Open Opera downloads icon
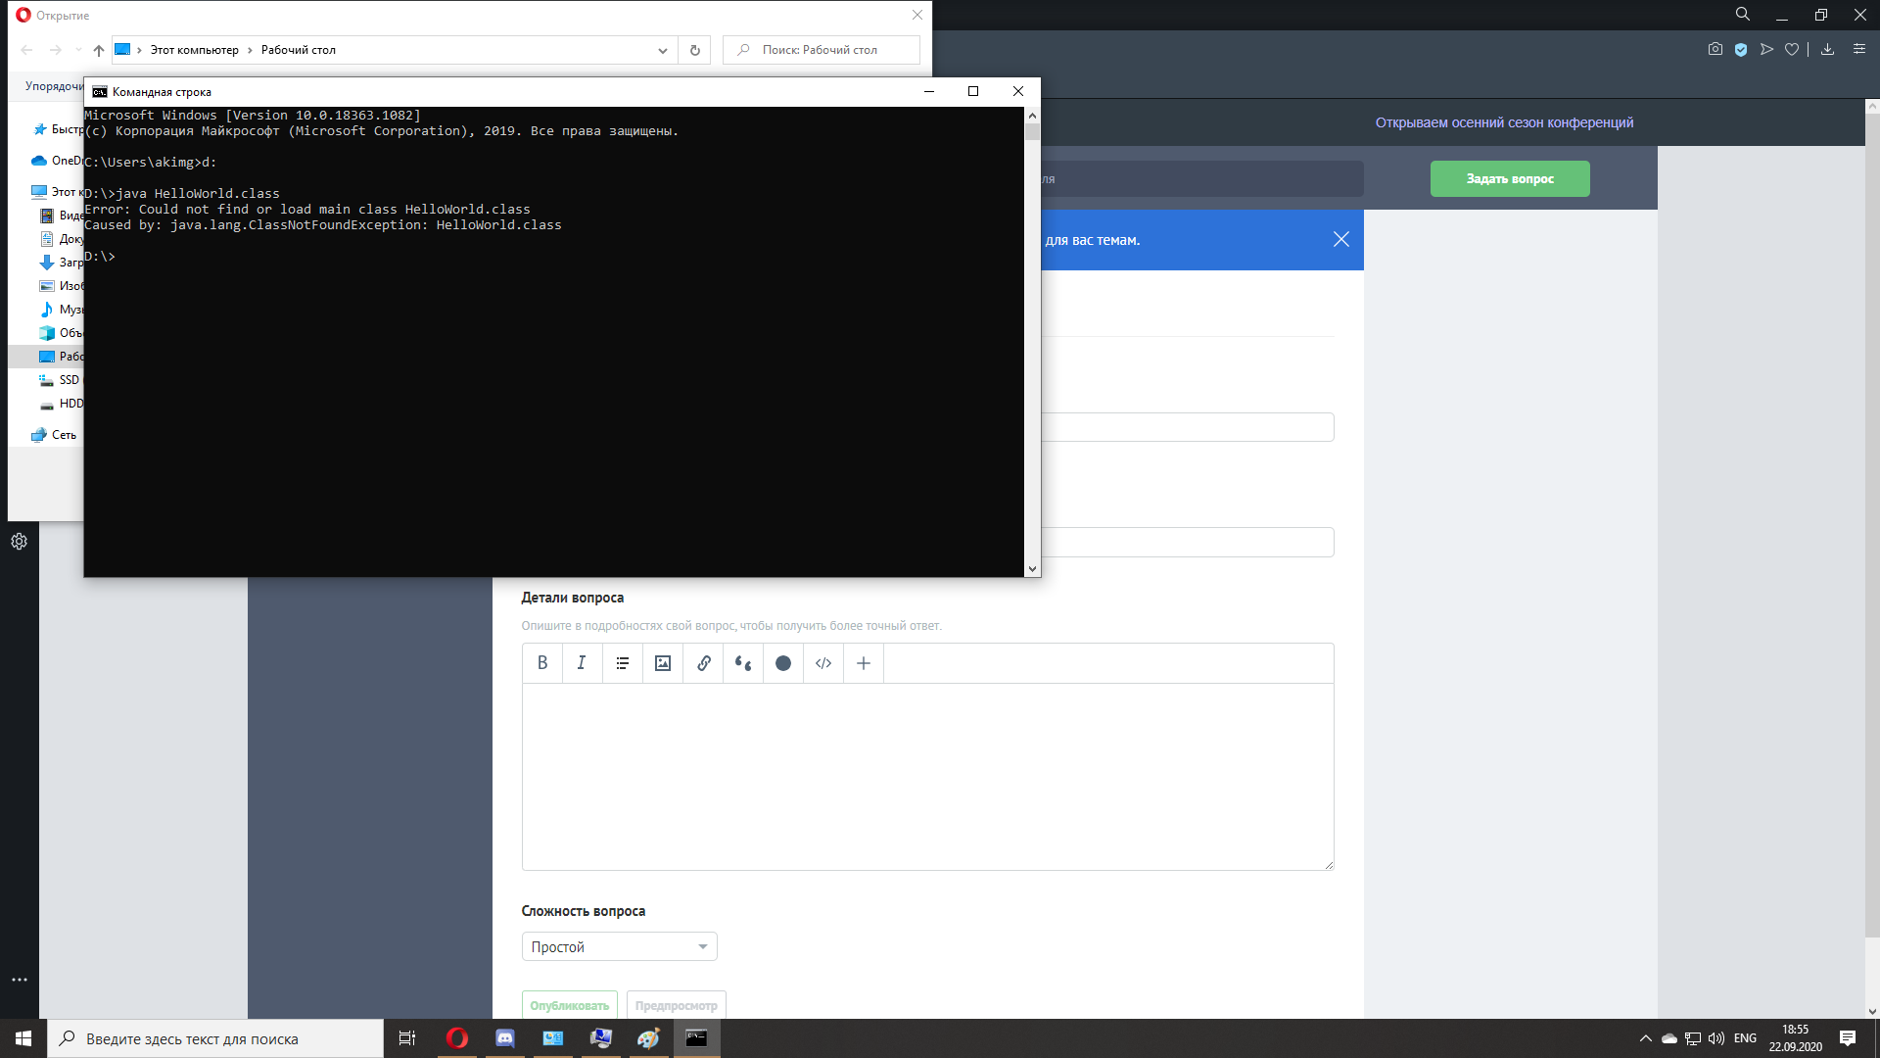Viewport: 1880px width, 1058px height. point(1827,49)
